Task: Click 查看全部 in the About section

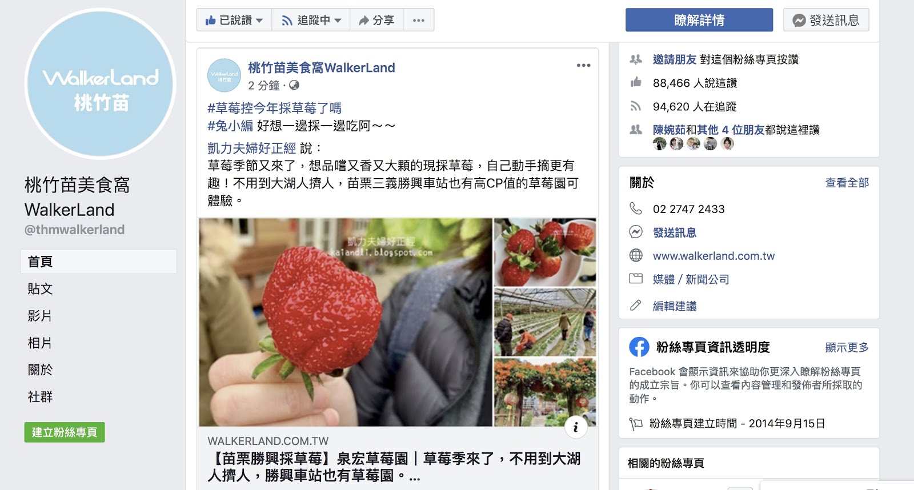Action: 847,183
